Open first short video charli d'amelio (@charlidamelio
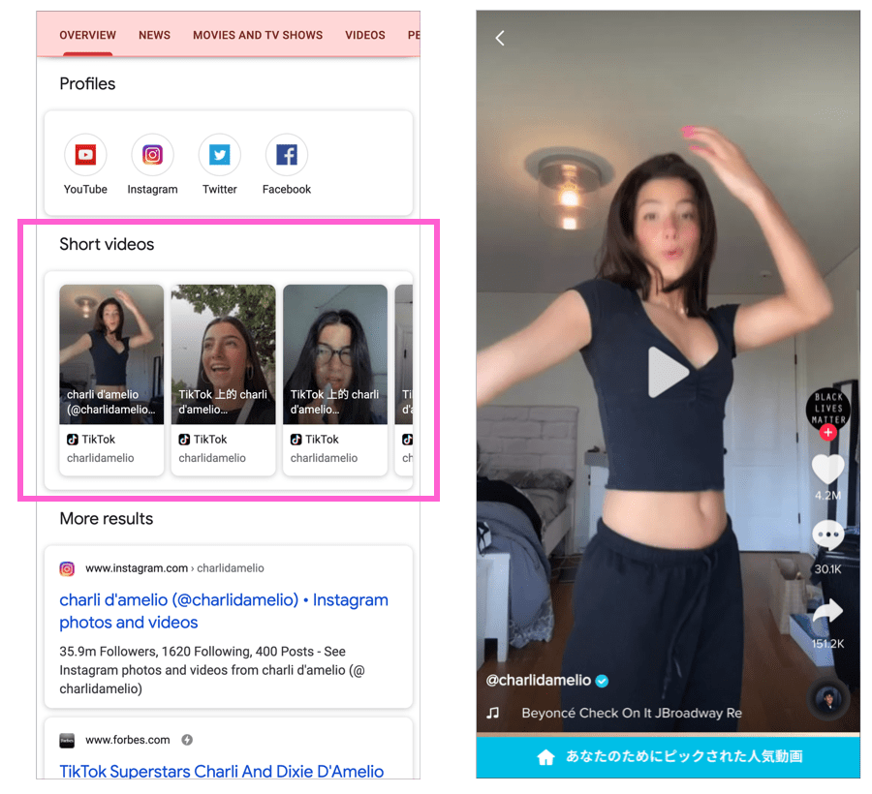This screenshot has width=872, height=794. pyautogui.click(x=111, y=380)
